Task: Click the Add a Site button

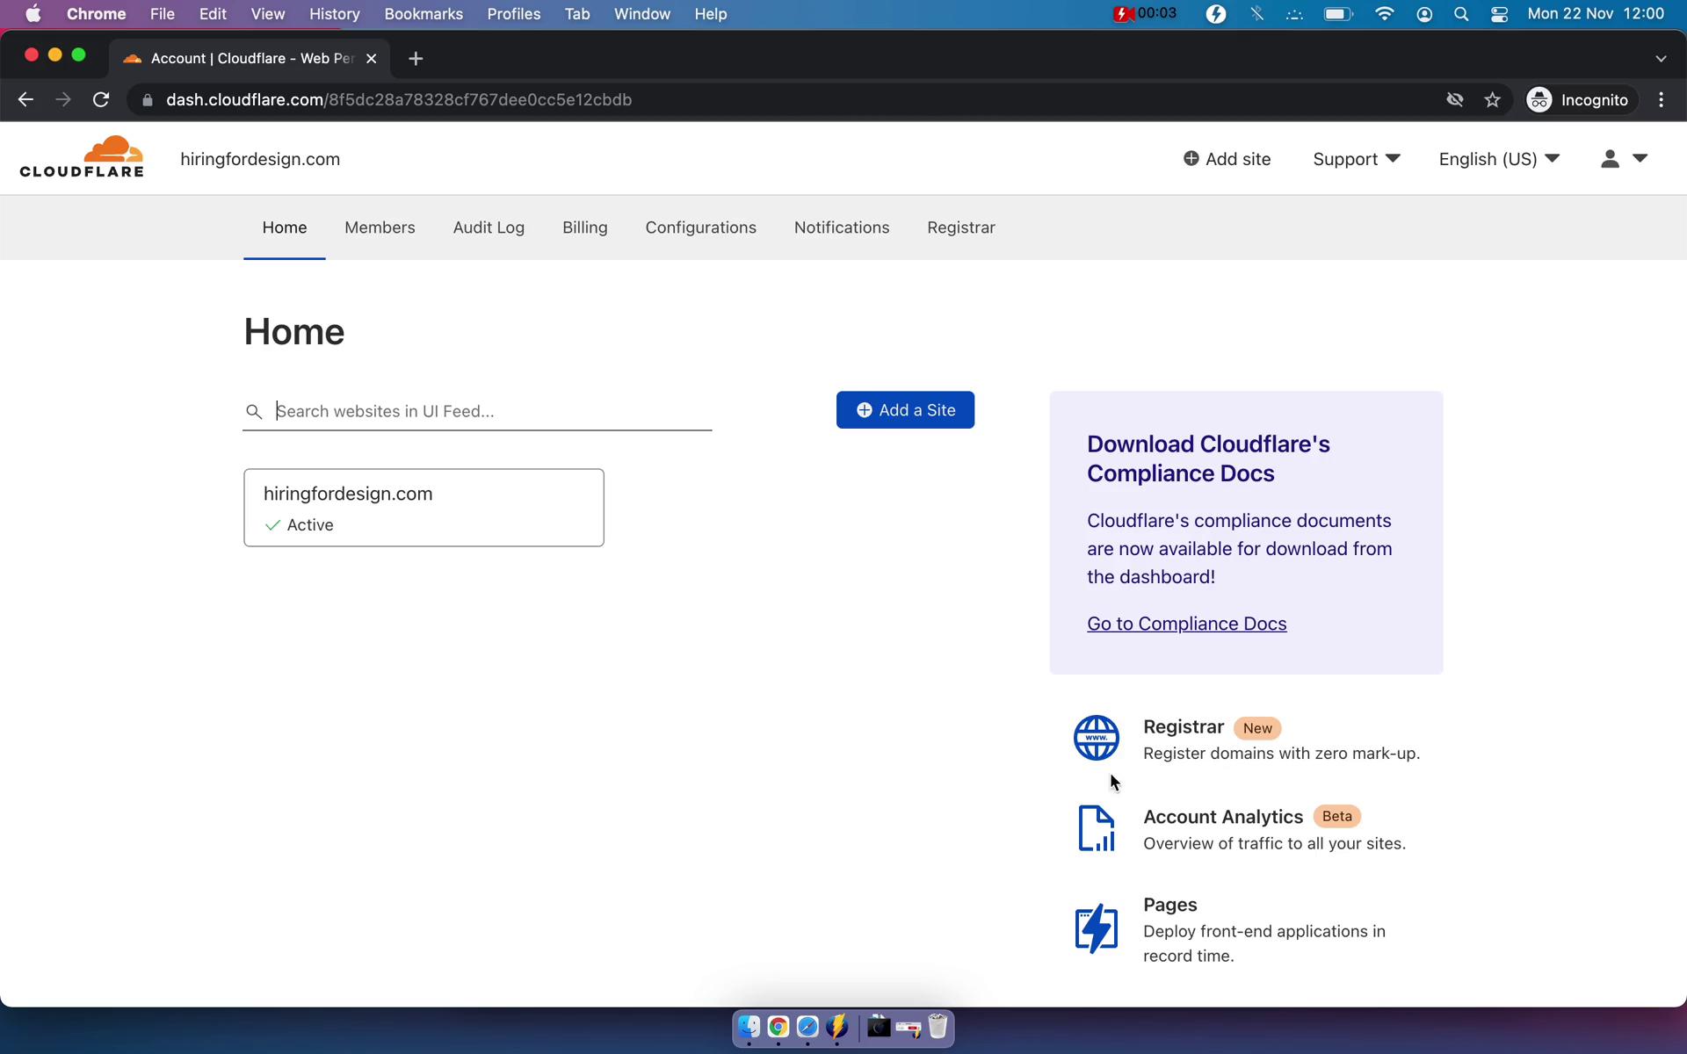Action: coord(906,409)
